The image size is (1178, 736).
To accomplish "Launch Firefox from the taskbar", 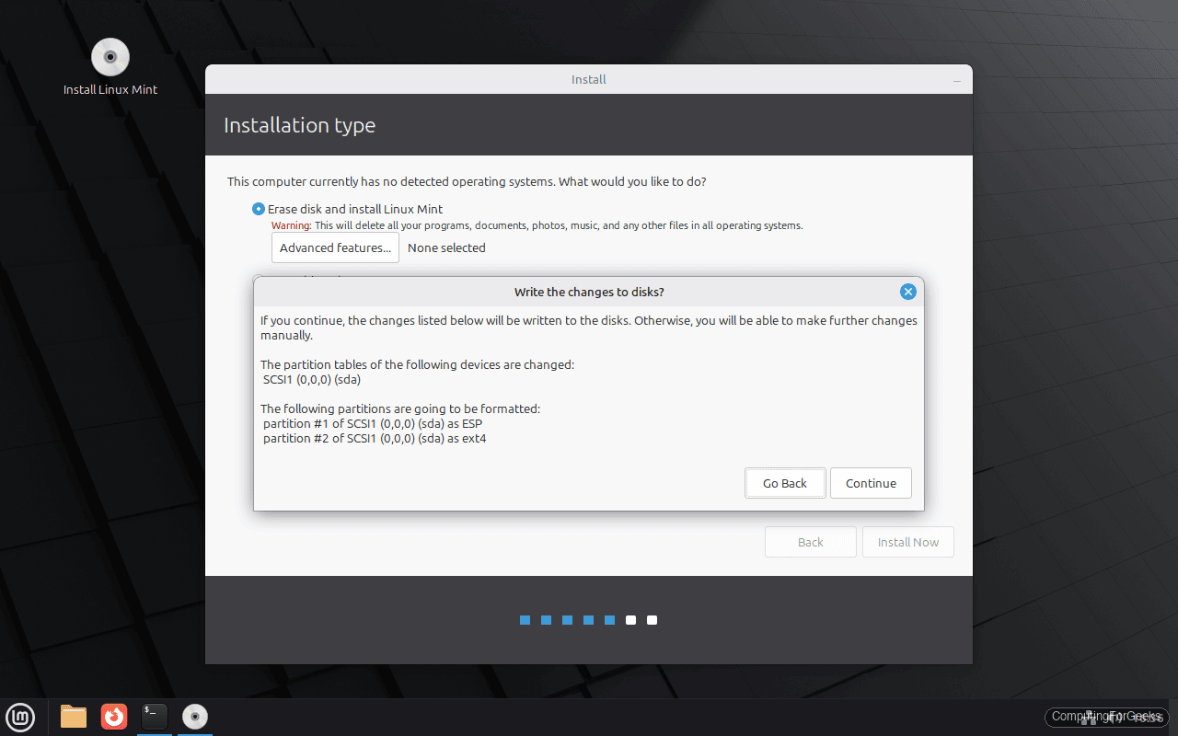I will point(113,717).
